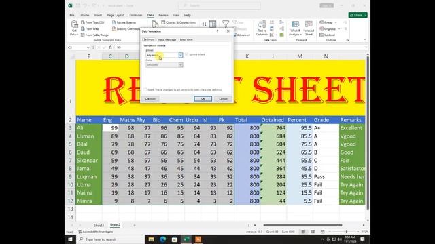
Task: Click Advanced filter in the ribbon
Action: click(x=242, y=35)
